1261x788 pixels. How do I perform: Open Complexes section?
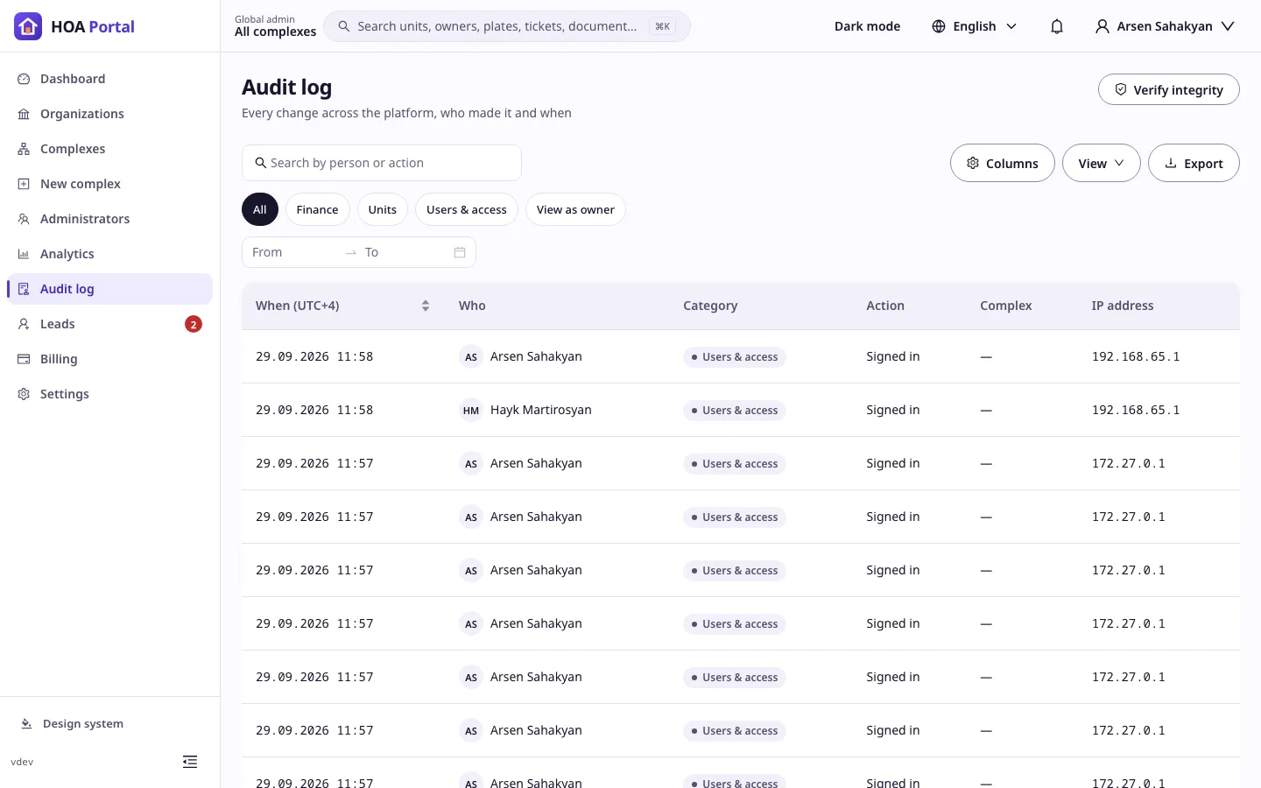point(109,149)
